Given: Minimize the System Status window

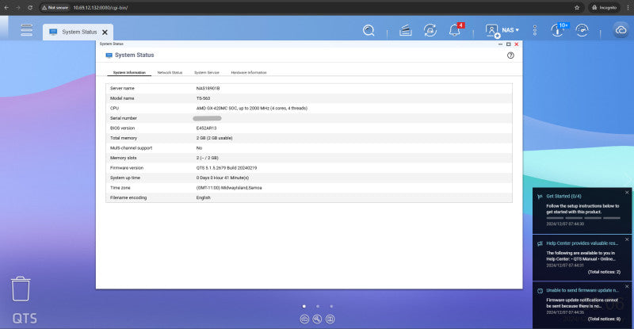Looking at the screenshot, I should [501, 44].
